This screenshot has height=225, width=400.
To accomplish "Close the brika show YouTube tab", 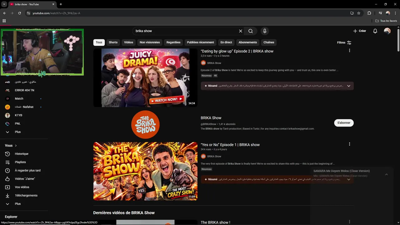I will pyautogui.click(x=53, y=4).
